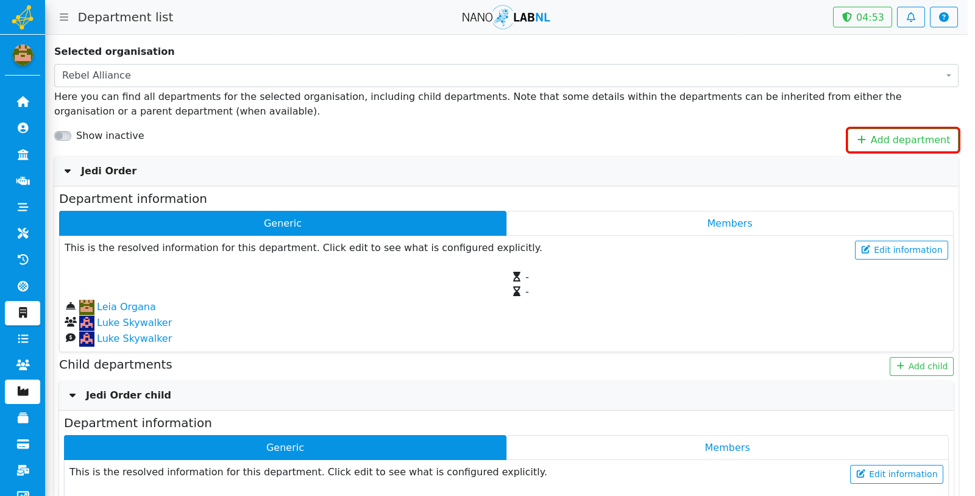This screenshot has width=975, height=496.
Task: Click the factory sidebar icon
Action: pyautogui.click(x=23, y=392)
